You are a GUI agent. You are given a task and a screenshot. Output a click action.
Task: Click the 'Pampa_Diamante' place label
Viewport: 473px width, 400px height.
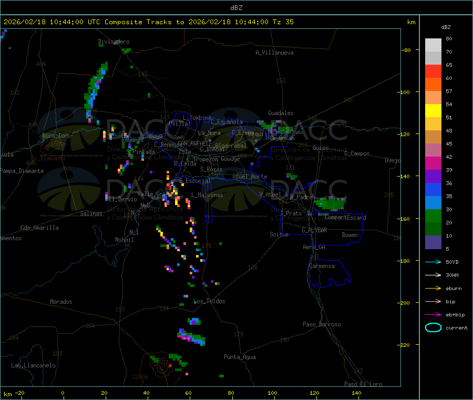coord(22,171)
